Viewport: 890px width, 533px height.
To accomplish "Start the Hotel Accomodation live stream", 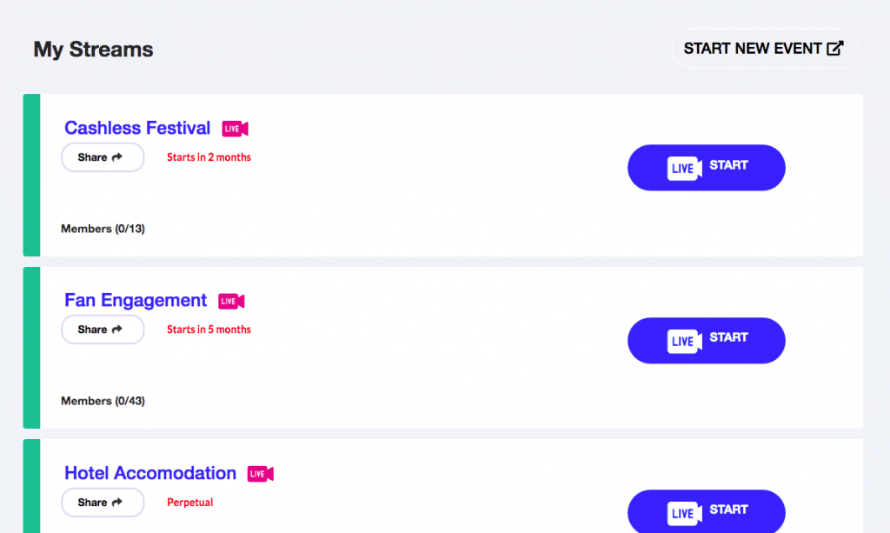I will (706, 511).
